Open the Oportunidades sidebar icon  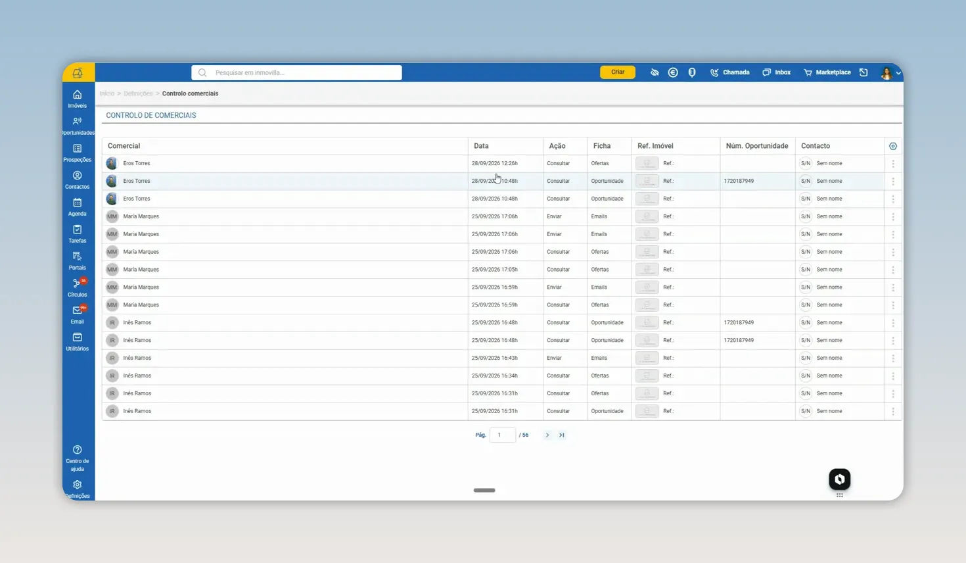tap(78, 126)
